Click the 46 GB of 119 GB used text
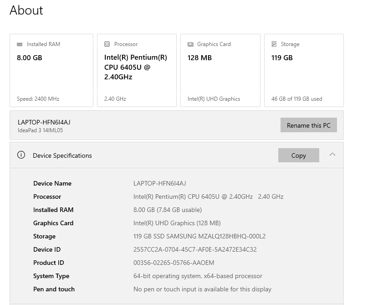373x305 pixels. (296, 99)
